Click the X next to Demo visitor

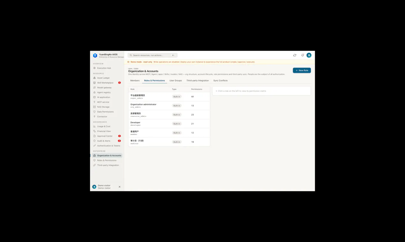click(120, 187)
